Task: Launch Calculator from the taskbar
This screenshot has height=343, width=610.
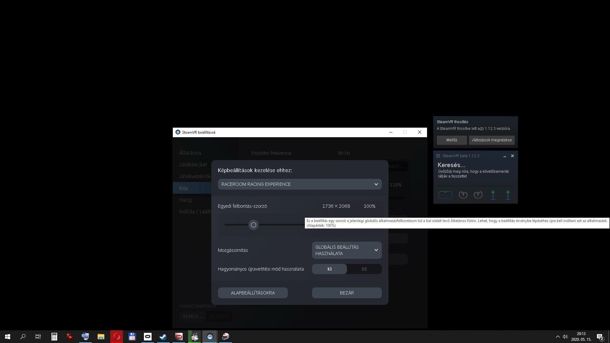Action: [x=54, y=337]
